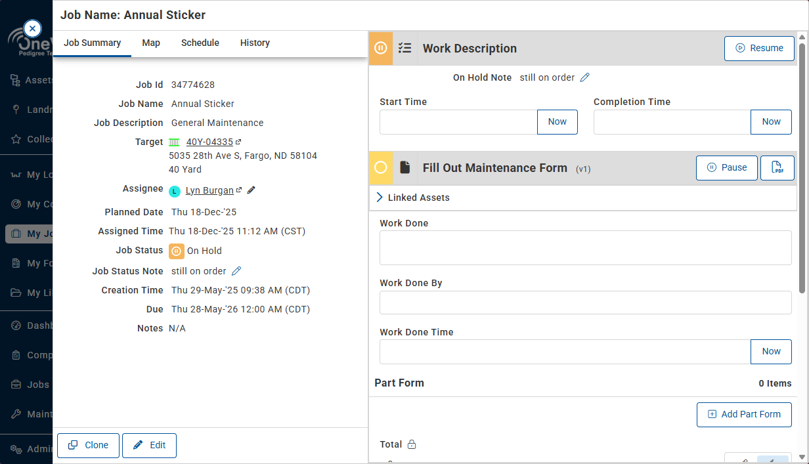Click the green asset icon beside 40Y-04335

coord(174,142)
